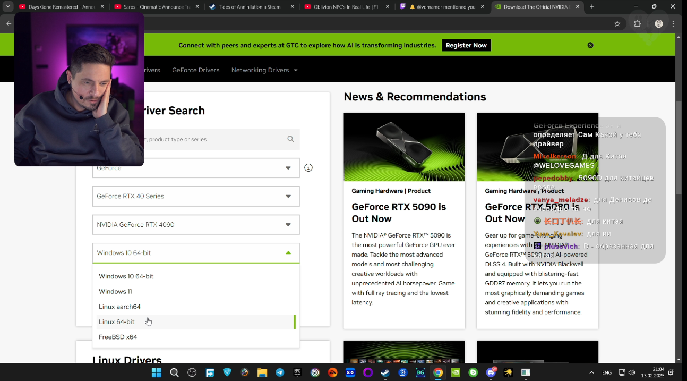Collapse the Windows 10 64-bit OS dropdown
This screenshot has height=381, width=687.
point(196,253)
